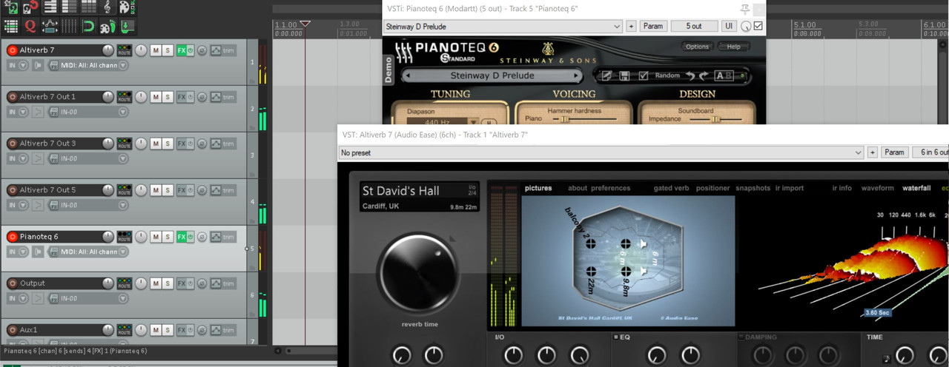
Task: Open Pianoteq Options button
Action: [x=697, y=47]
